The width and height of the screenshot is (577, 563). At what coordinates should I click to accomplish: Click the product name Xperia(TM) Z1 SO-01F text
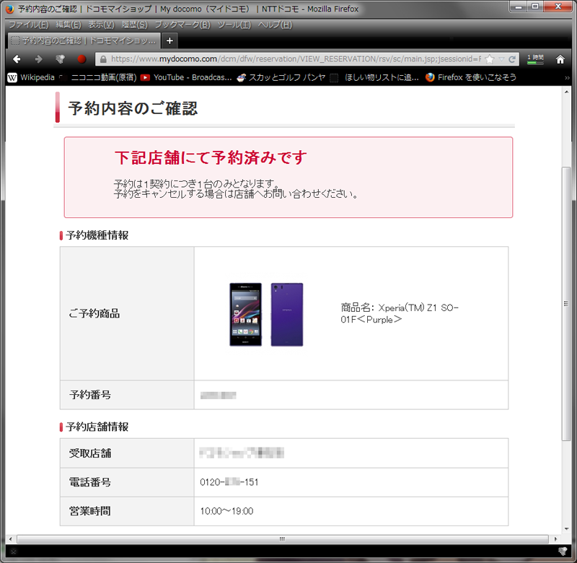click(400, 313)
